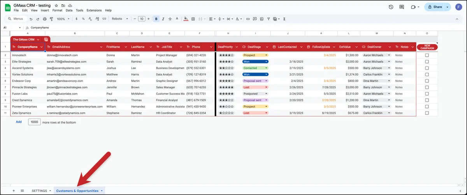The height and width of the screenshot is (195, 467).
Task: Click the undo icon in toolbar
Action: [31, 19]
